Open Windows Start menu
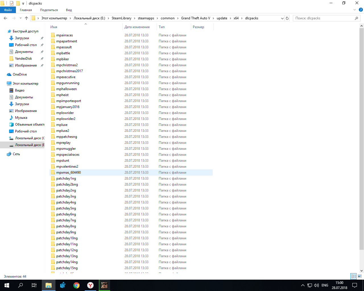 (7, 285)
